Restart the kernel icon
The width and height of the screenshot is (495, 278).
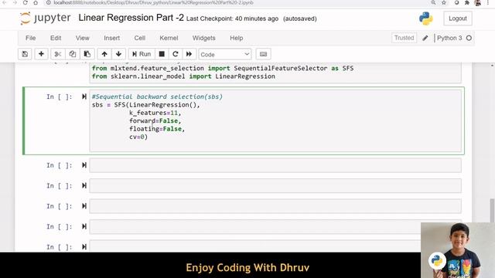coord(176,54)
